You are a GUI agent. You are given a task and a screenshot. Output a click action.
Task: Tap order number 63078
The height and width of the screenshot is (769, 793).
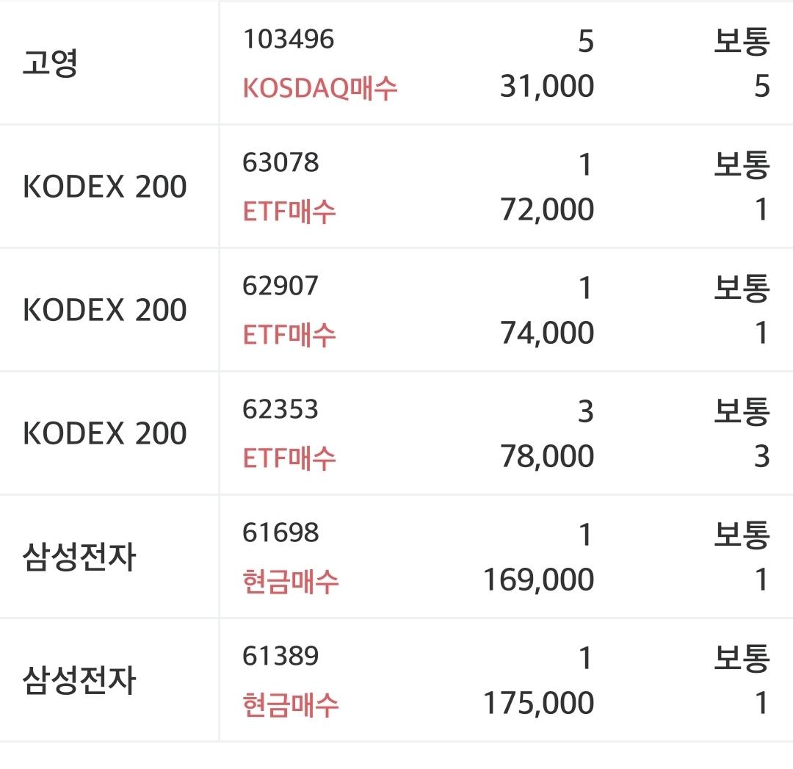coord(280,162)
